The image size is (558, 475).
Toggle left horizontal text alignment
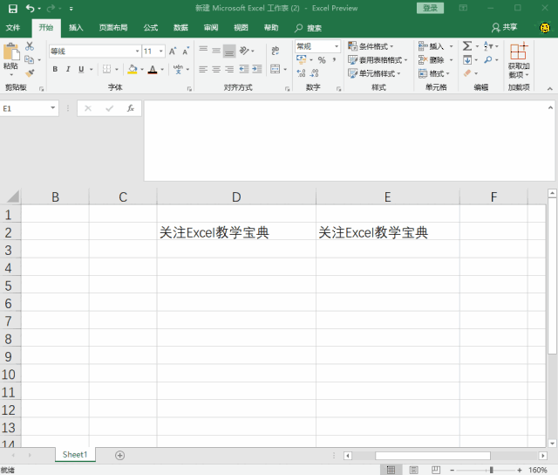203,69
